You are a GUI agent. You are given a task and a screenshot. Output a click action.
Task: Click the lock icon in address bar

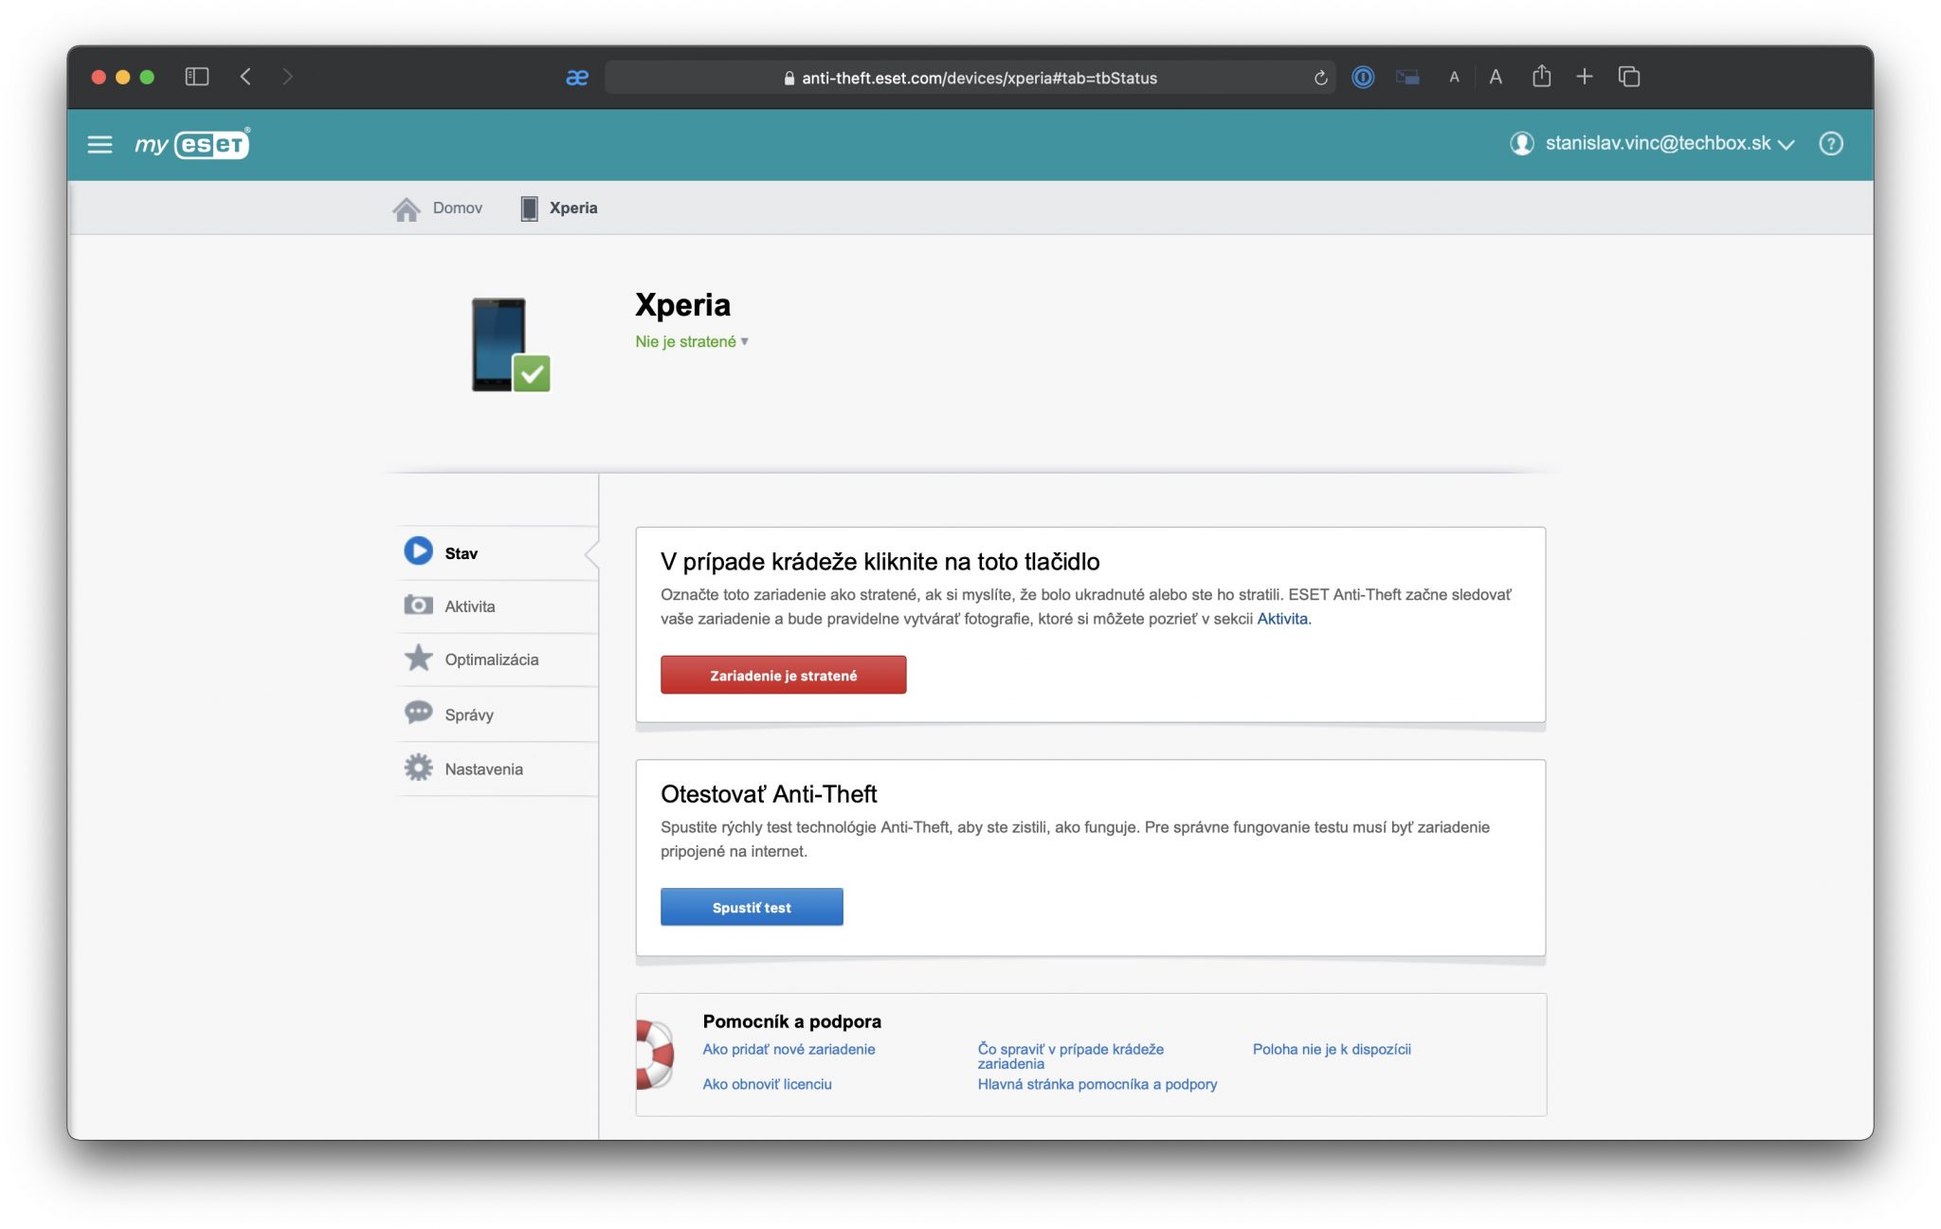click(x=789, y=79)
